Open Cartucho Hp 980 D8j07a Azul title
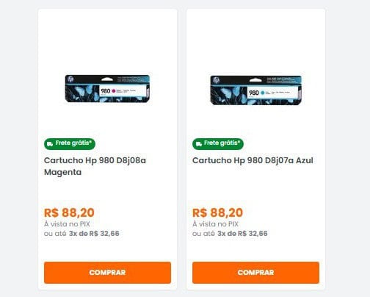The image size is (370, 297). tap(253, 160)
